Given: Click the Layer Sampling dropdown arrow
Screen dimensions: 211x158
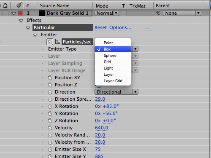Looking at the screenshot, I should tap(135, 63).
